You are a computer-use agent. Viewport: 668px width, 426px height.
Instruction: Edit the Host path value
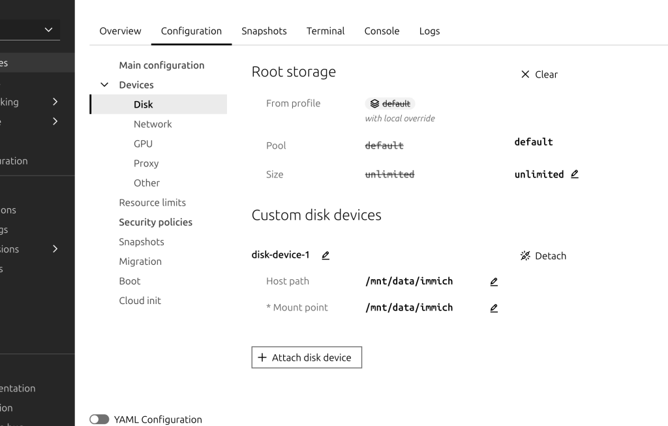(494, 282)
